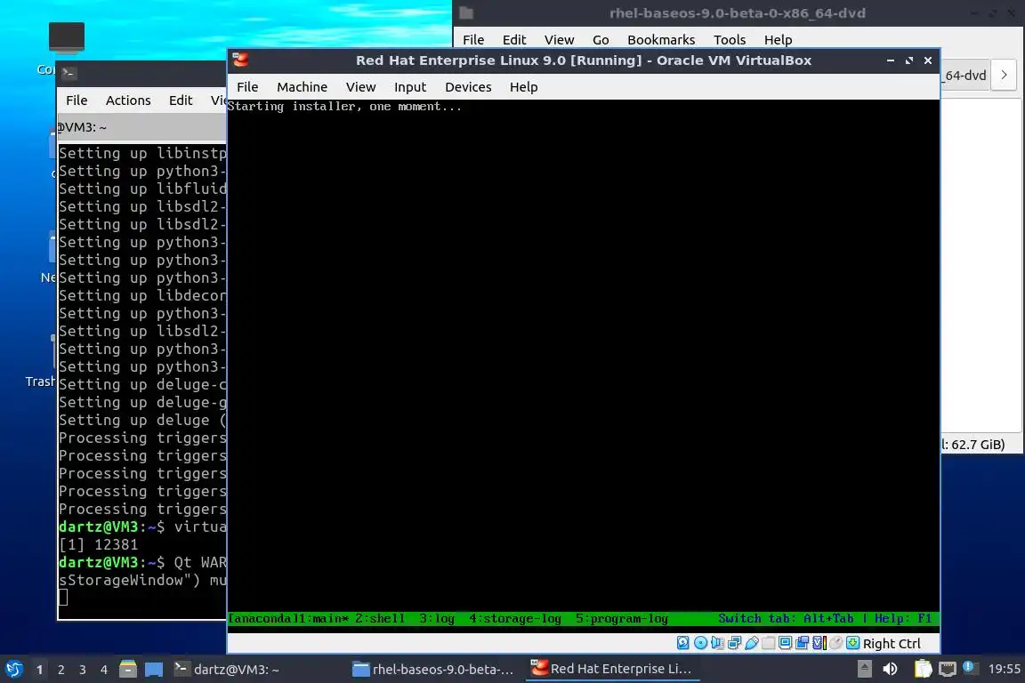
Task: Click the volume speaker icon in system tray
Action: [x=890, y=669]
